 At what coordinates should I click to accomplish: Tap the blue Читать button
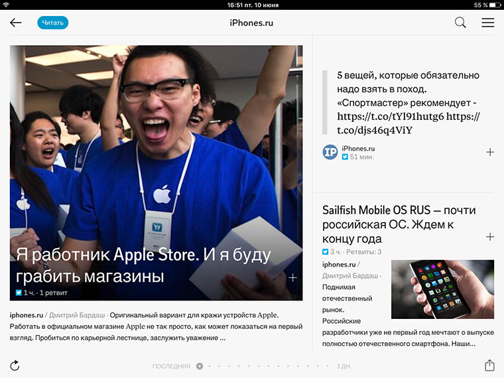(52, 23)
